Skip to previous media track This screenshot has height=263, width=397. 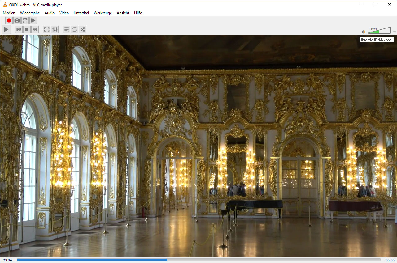pyautogui.click(x=19, y=30)
